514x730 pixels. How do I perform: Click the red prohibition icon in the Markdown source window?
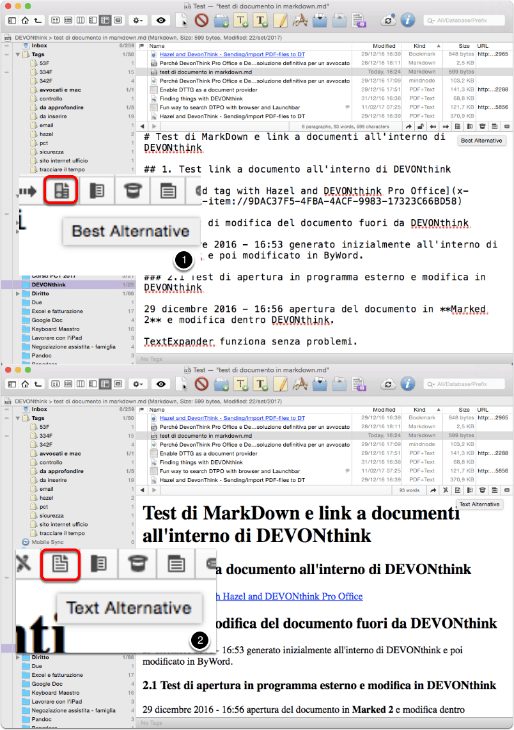coord(201,20)
